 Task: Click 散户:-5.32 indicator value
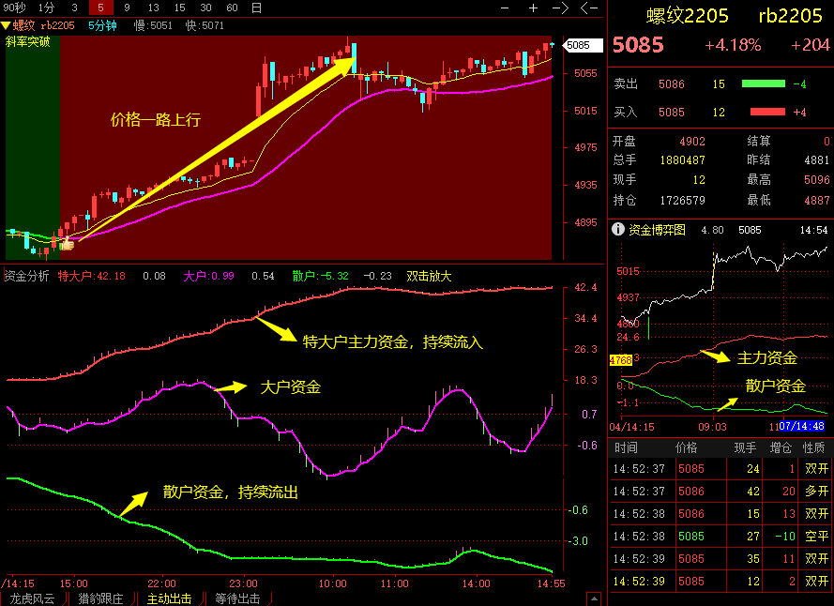click(320, 276)
